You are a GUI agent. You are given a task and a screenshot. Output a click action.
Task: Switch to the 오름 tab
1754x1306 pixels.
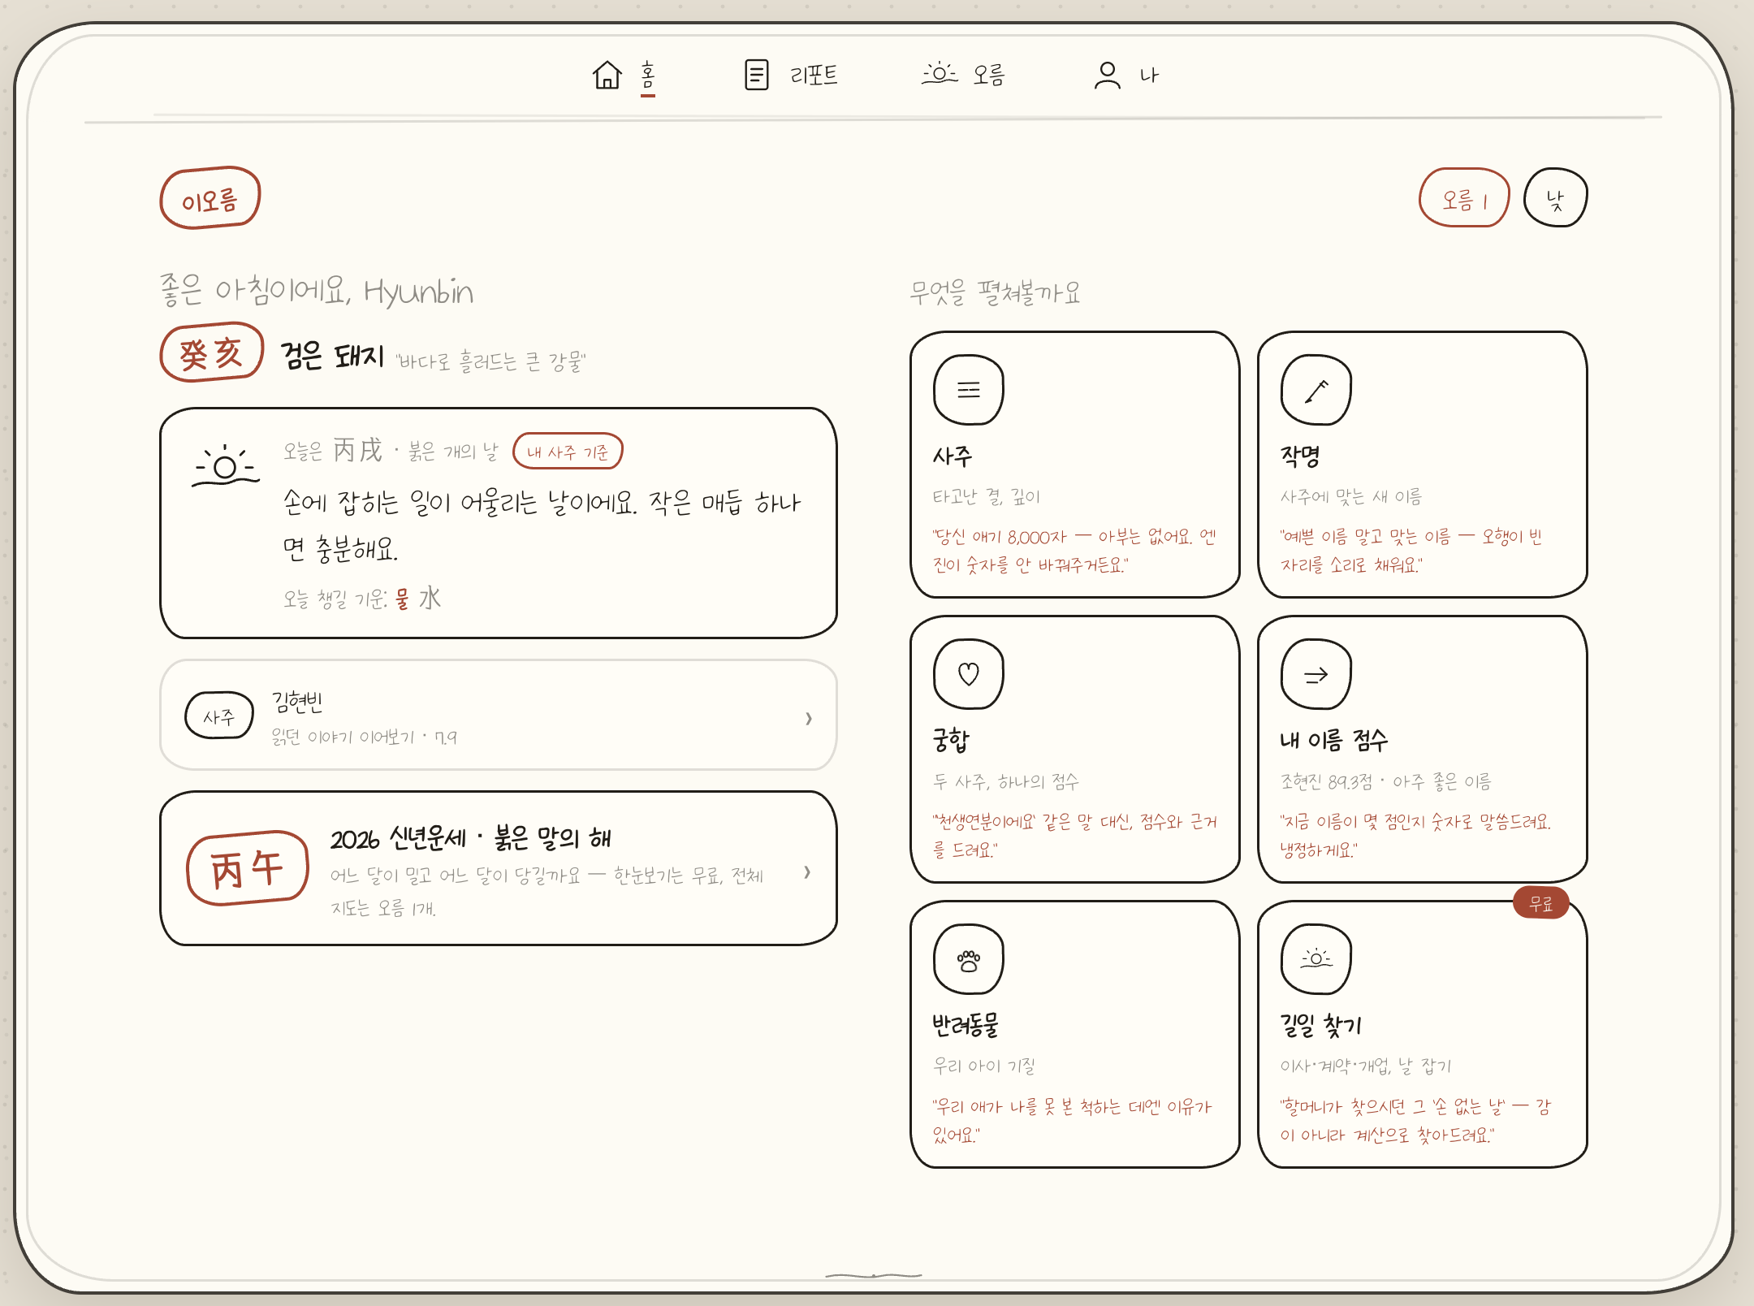(989, 76)
